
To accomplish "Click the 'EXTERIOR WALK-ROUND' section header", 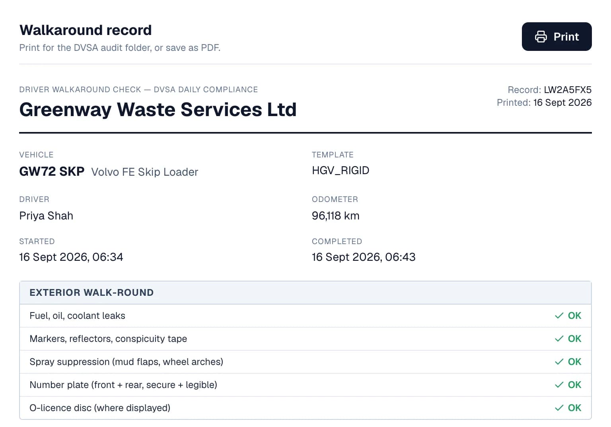I will [305, 293].
